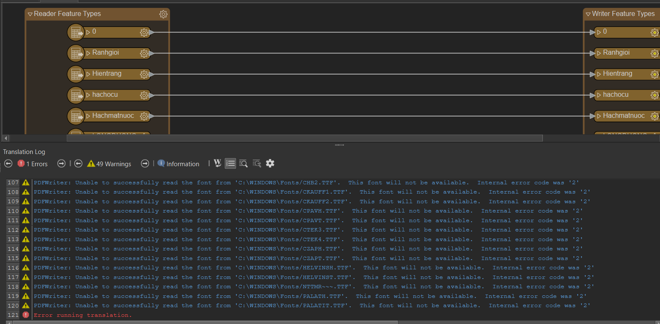
Task: Open Reader Feature Types gear settings
Action: [163, 14]
